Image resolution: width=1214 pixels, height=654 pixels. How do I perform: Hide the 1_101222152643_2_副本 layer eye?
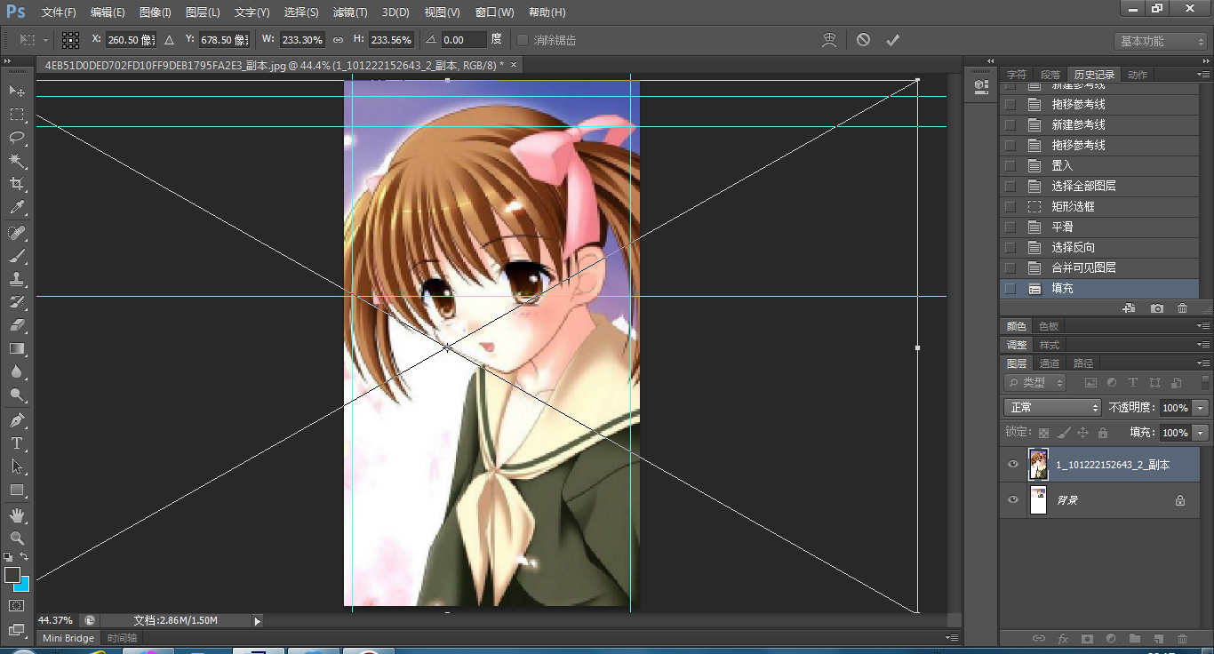pyautogui.click(x=1012, y=465)
